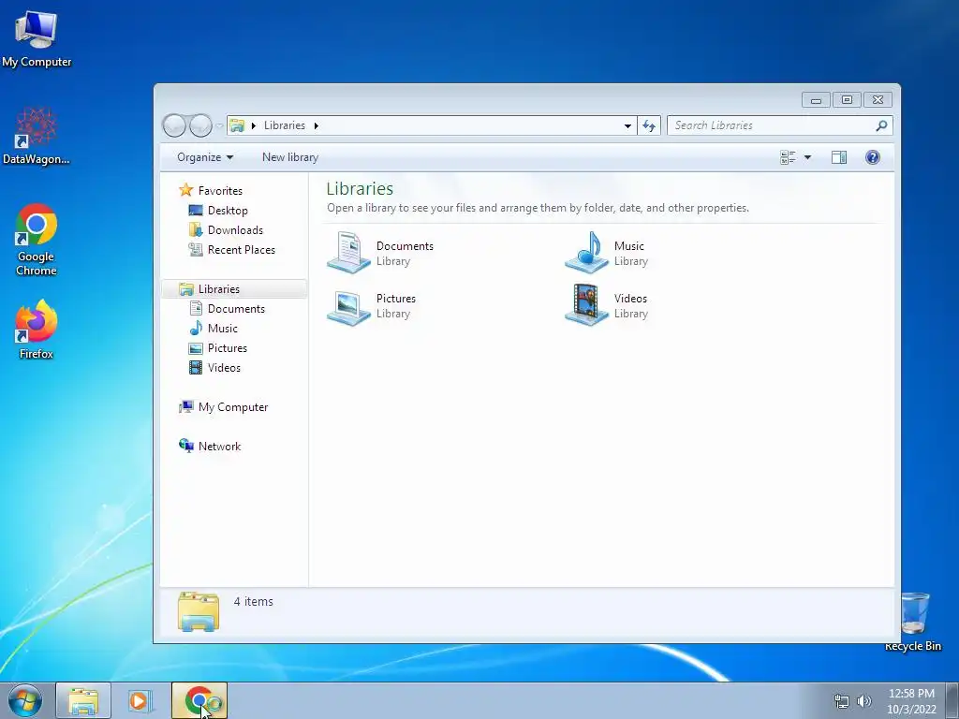Image resolution: width=959 pixels, height=719 pixels.
Task: Expand arrow before Libraries in address bar
Action: pyautogui.click(x=253, y=126)
